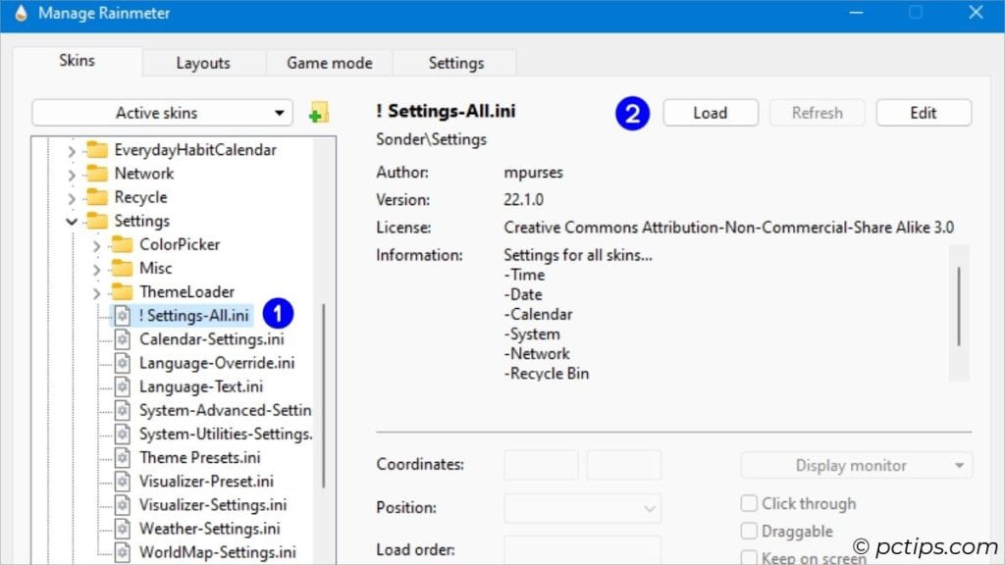Click the Theme Presets.ini skin icon

pos(125,457)
